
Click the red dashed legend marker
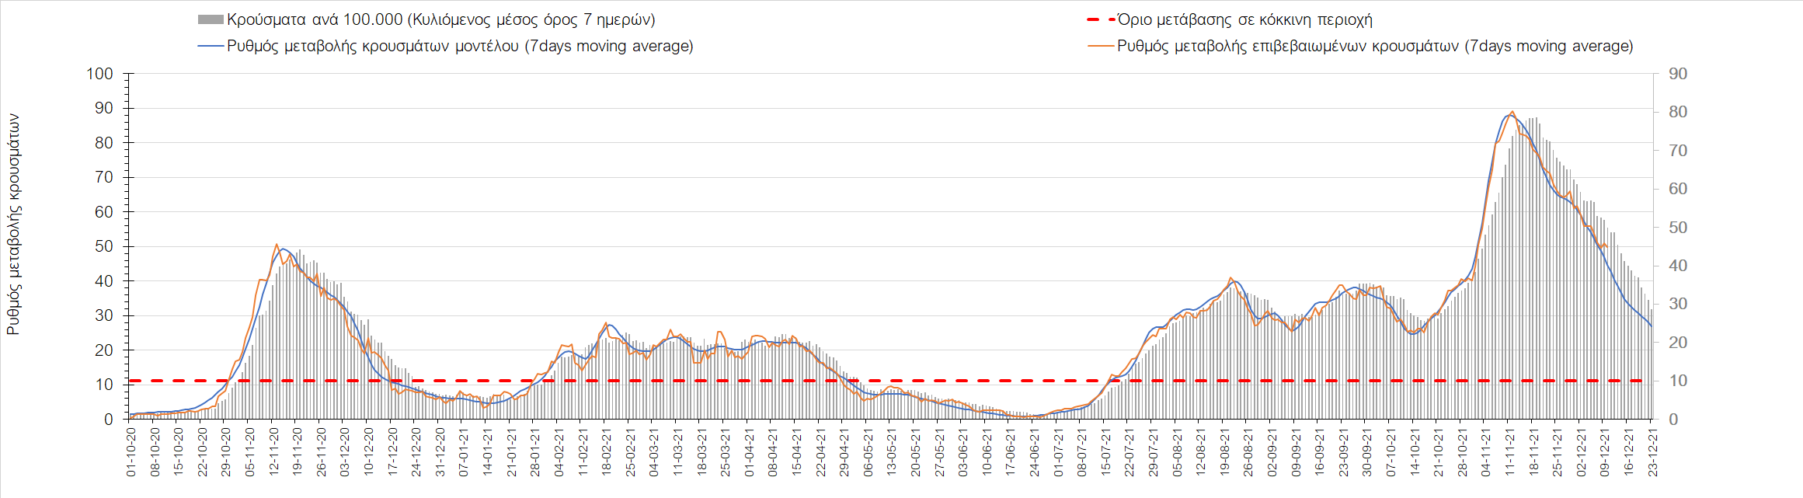(x=1101, y=20)
